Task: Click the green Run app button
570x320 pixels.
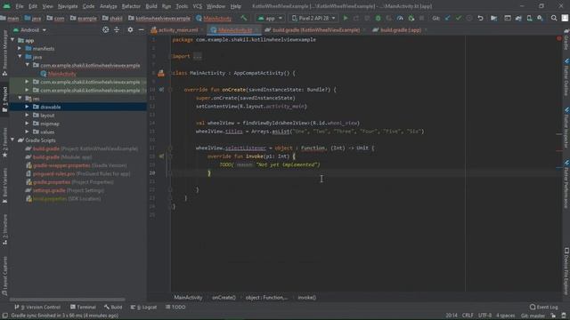Action: [346, 18]
